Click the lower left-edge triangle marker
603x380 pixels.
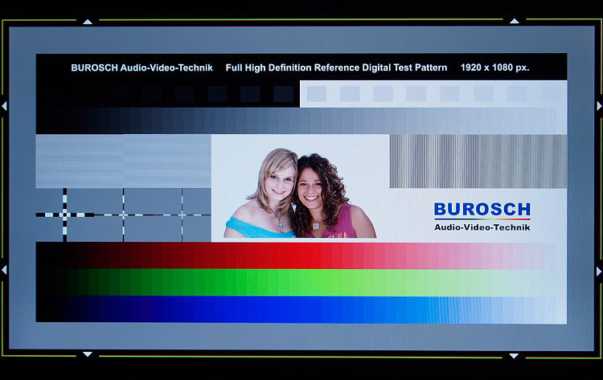[x=4, y=269]
